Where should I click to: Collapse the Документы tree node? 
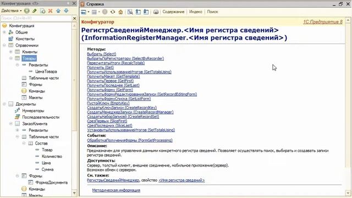click(4, 104)
